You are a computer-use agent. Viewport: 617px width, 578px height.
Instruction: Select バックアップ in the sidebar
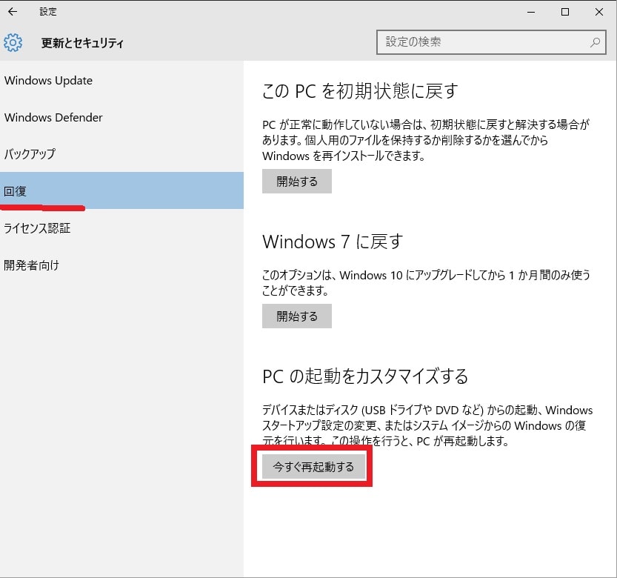[121, 154]
